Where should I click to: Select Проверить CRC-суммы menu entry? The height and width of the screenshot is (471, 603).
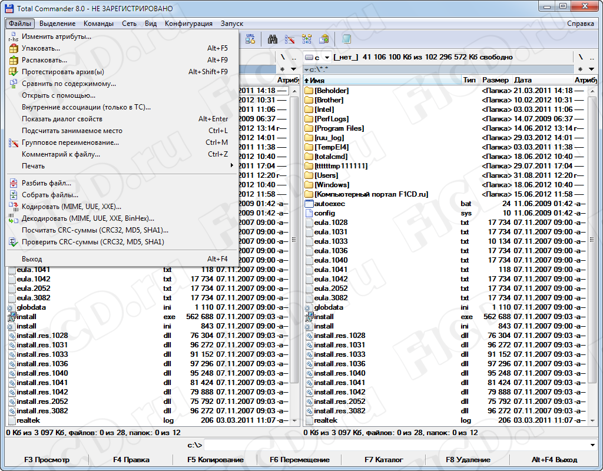(122, 242)
